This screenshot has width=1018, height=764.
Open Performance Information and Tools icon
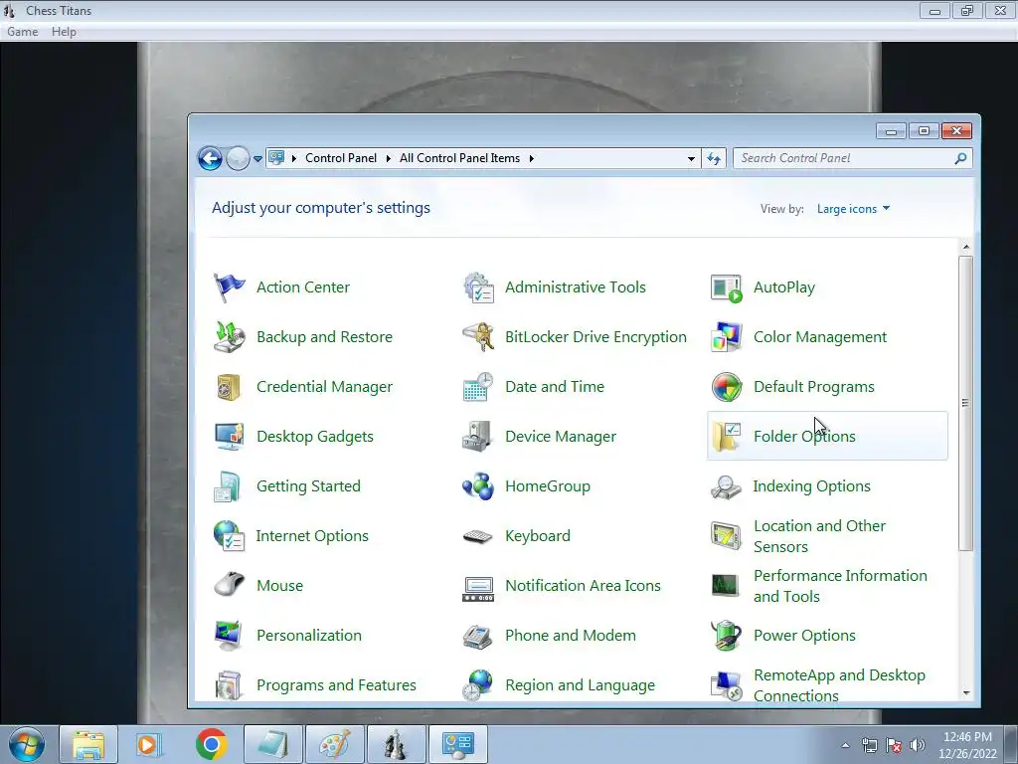coord(725,585)
